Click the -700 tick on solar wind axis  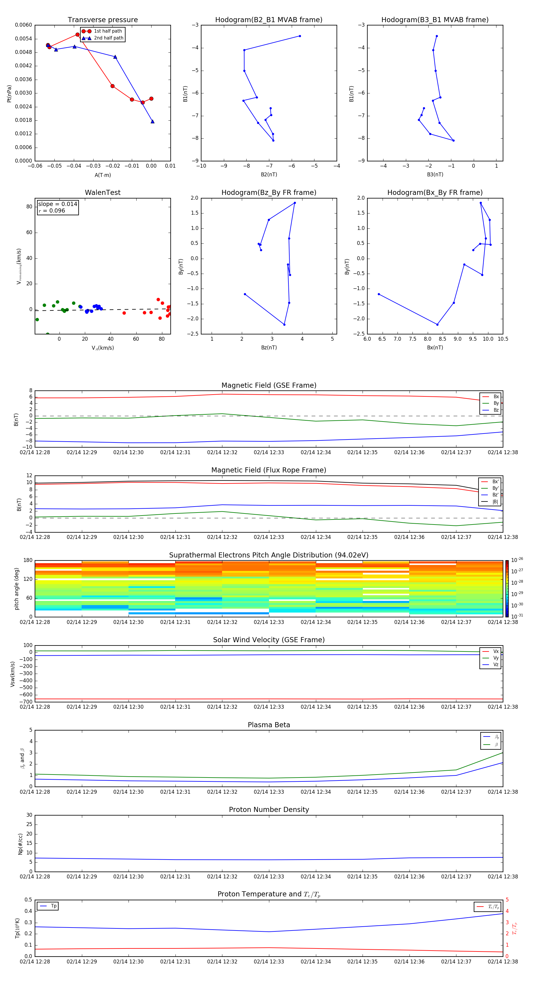coord(25,702)
